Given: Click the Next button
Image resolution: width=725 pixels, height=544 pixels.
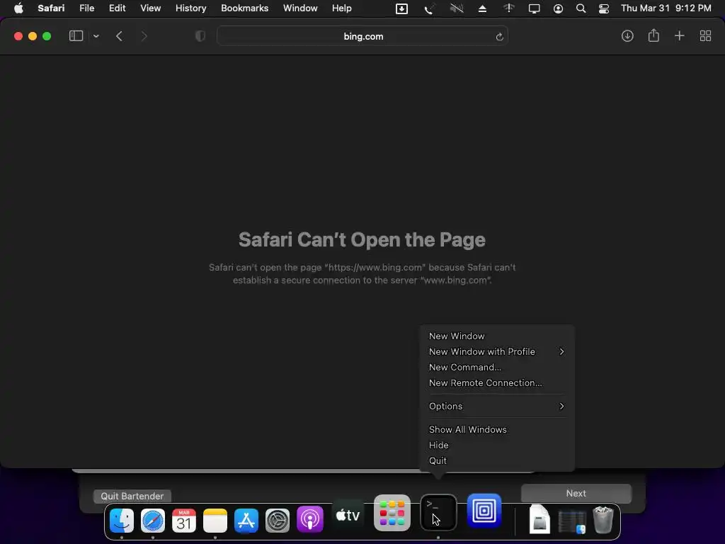Looking at the screenshot, I should click(576, 494).
